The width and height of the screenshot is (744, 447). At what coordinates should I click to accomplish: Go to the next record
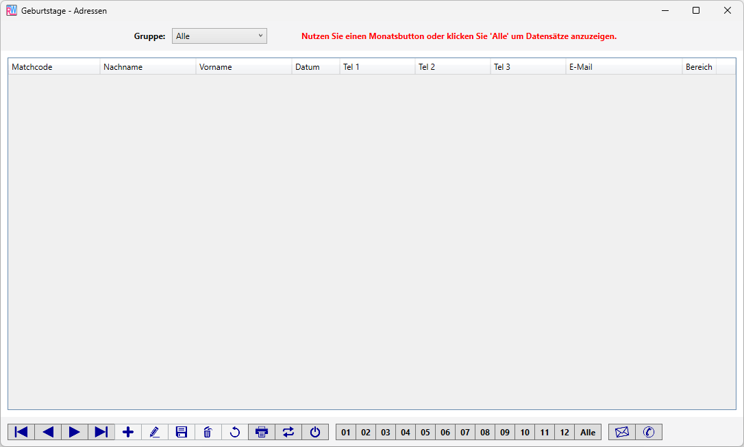pos(75,432)
